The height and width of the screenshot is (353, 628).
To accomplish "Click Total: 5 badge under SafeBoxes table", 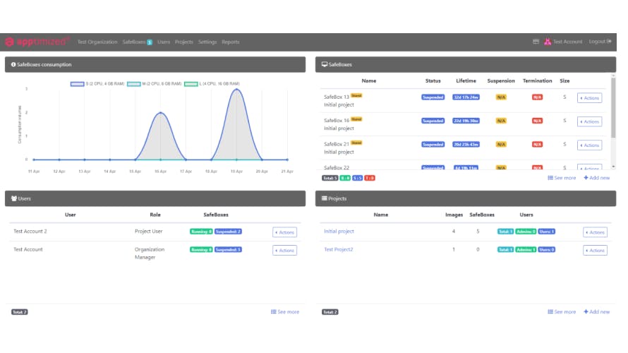I will pyautogui.click(x=330, y=178).
